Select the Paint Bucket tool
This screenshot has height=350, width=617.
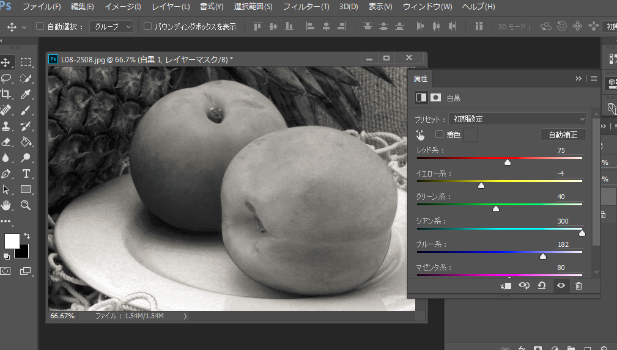(26, 142)
